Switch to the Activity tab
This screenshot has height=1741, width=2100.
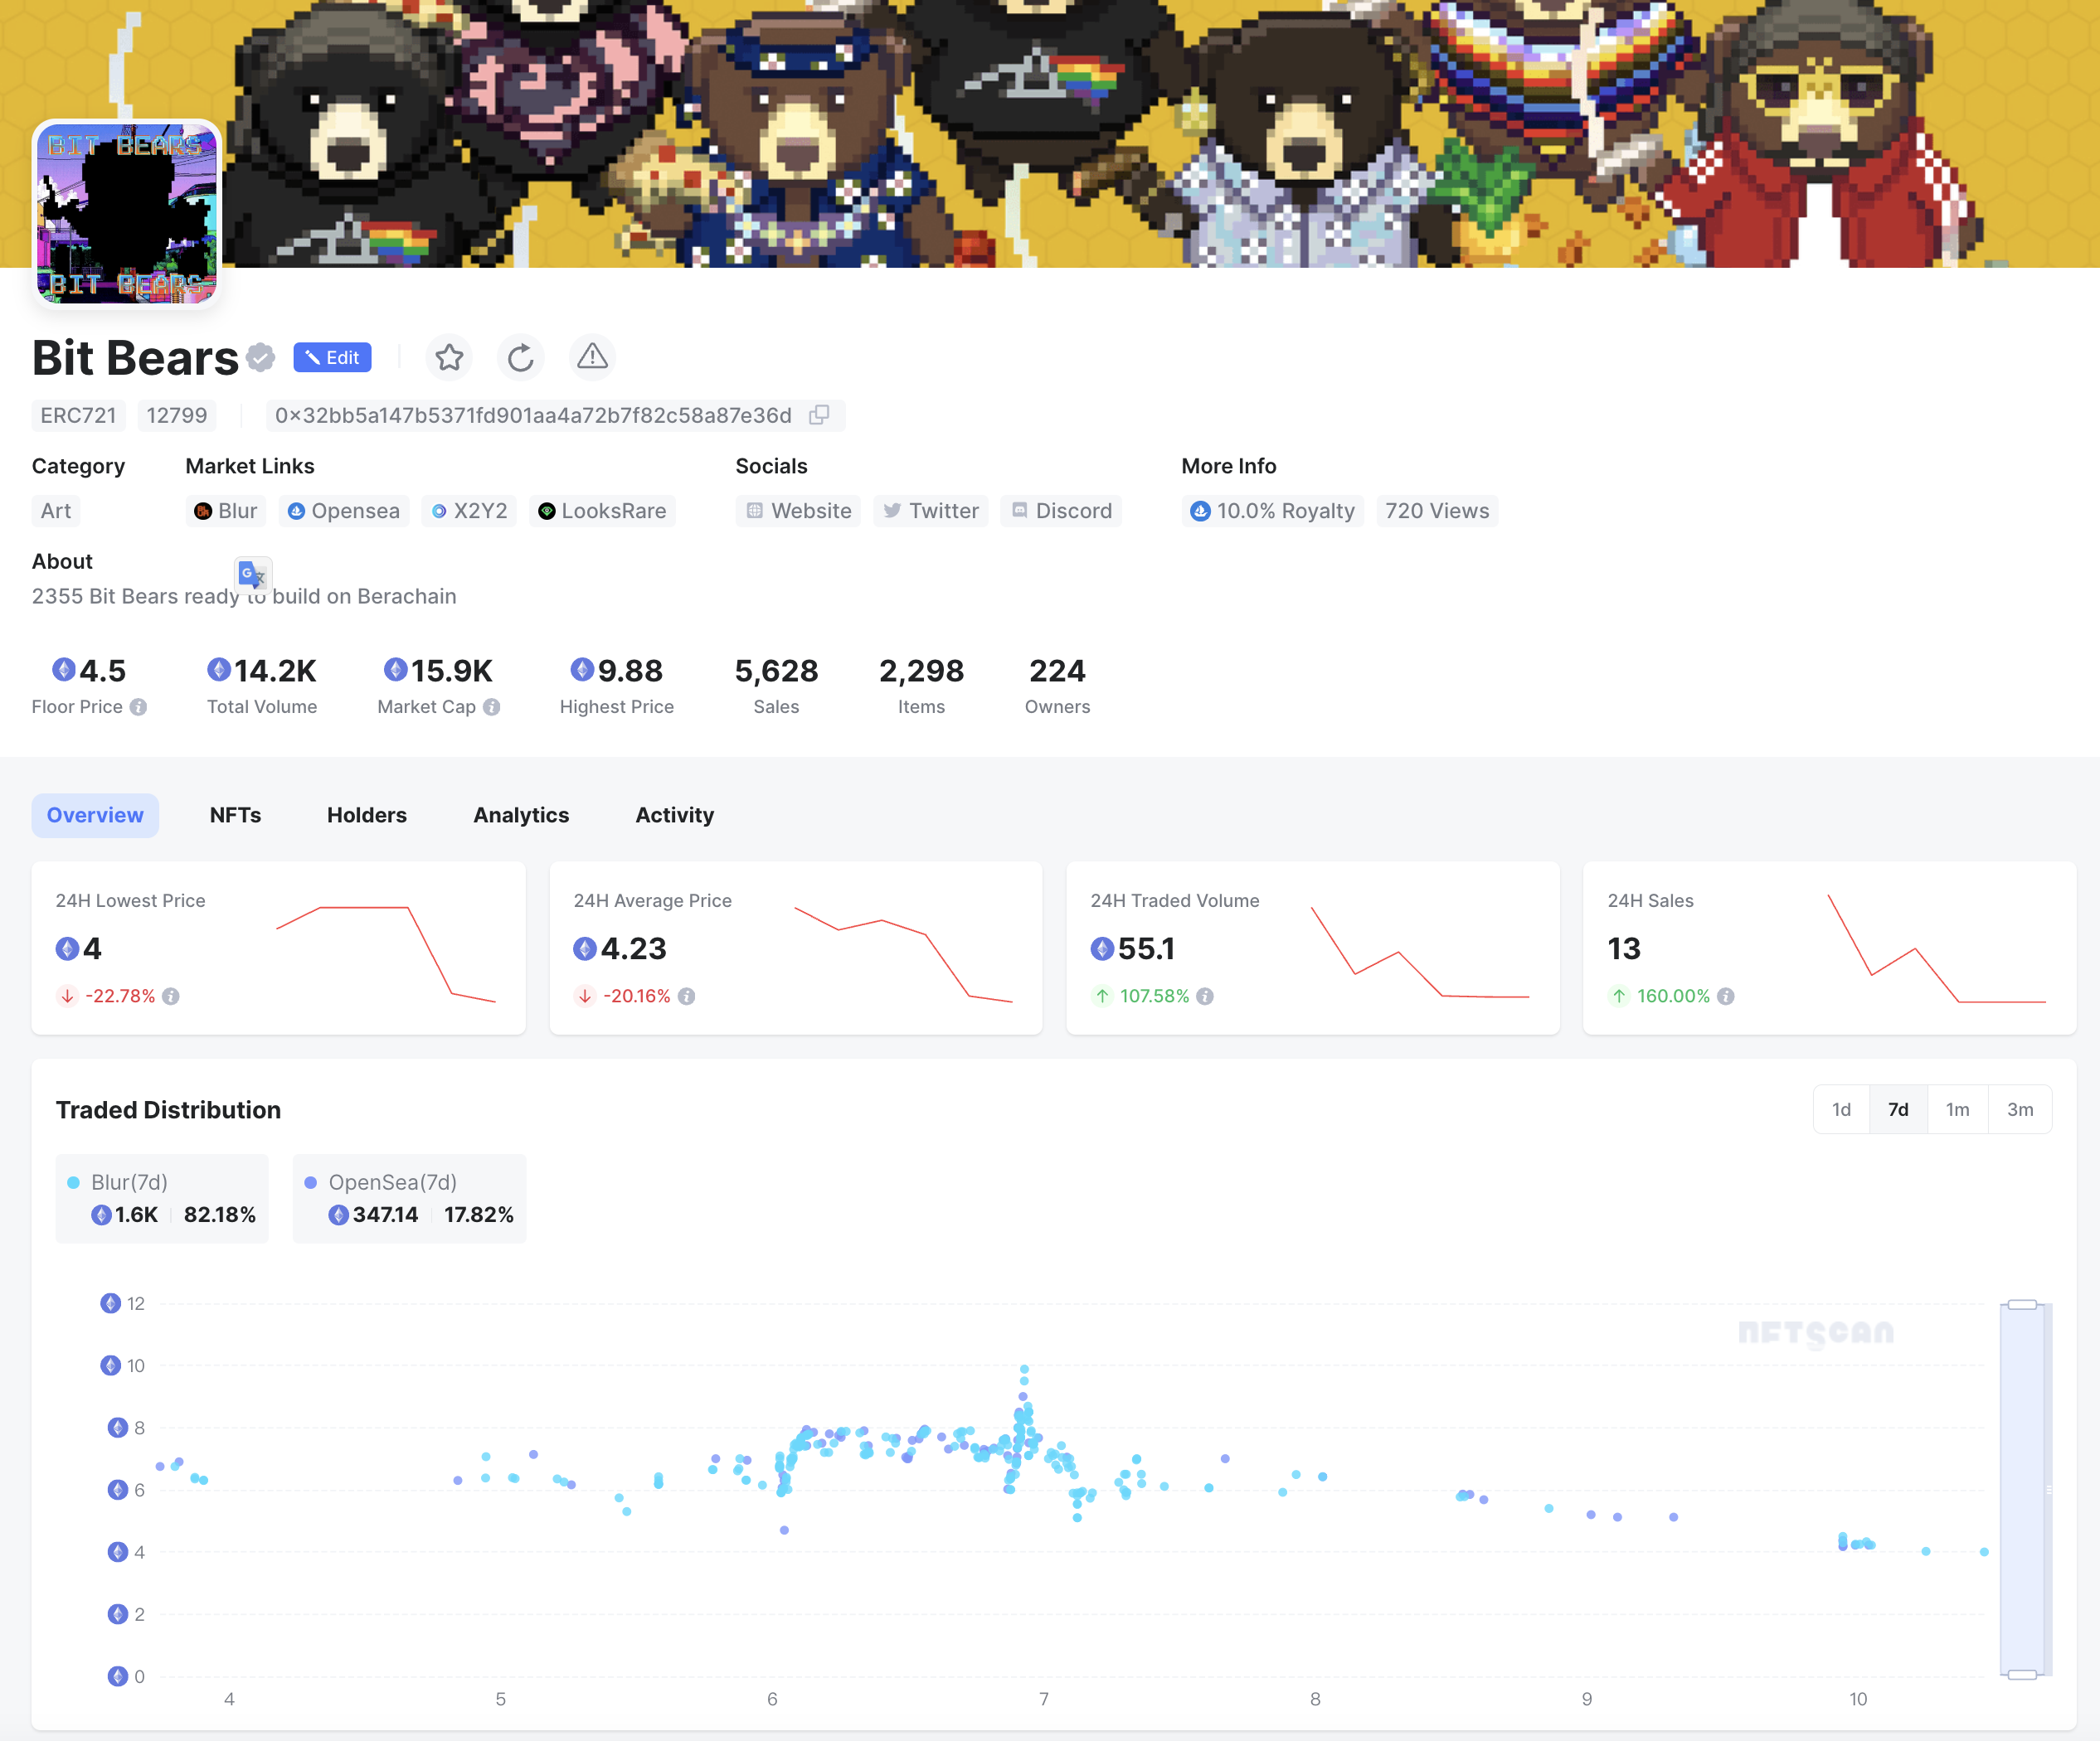tap(675, 814)
